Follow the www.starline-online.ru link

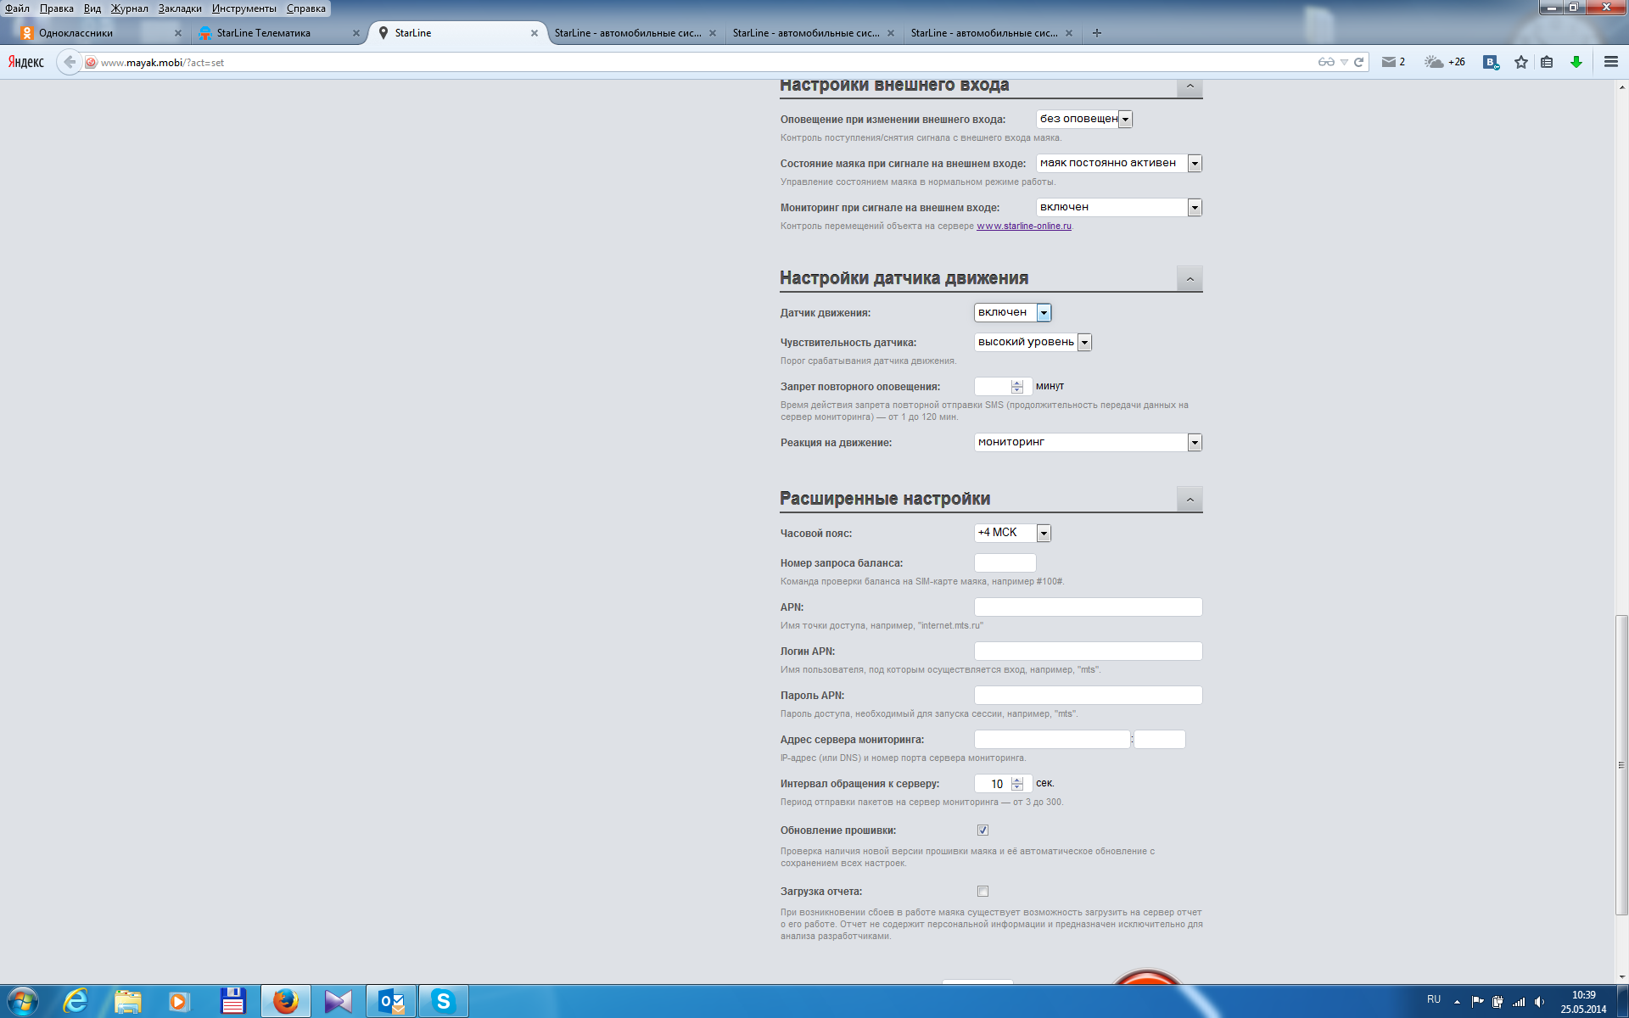pos(1023,227)
